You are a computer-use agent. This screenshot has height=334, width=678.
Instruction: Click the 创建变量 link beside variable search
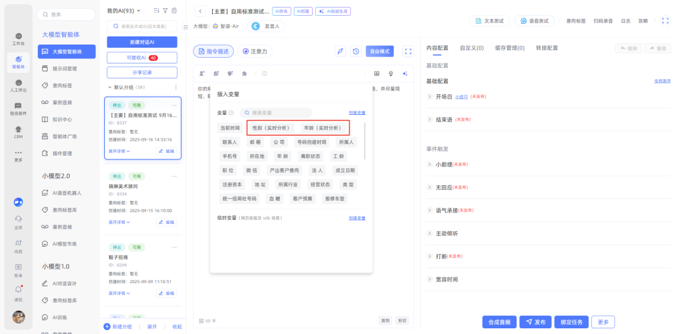tap(357, 113)
